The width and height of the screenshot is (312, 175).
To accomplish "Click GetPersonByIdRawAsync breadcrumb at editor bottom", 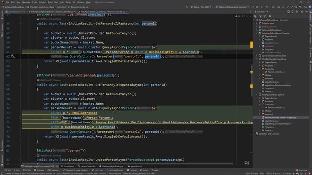I will pyautogui.click(x=112, y=166).
